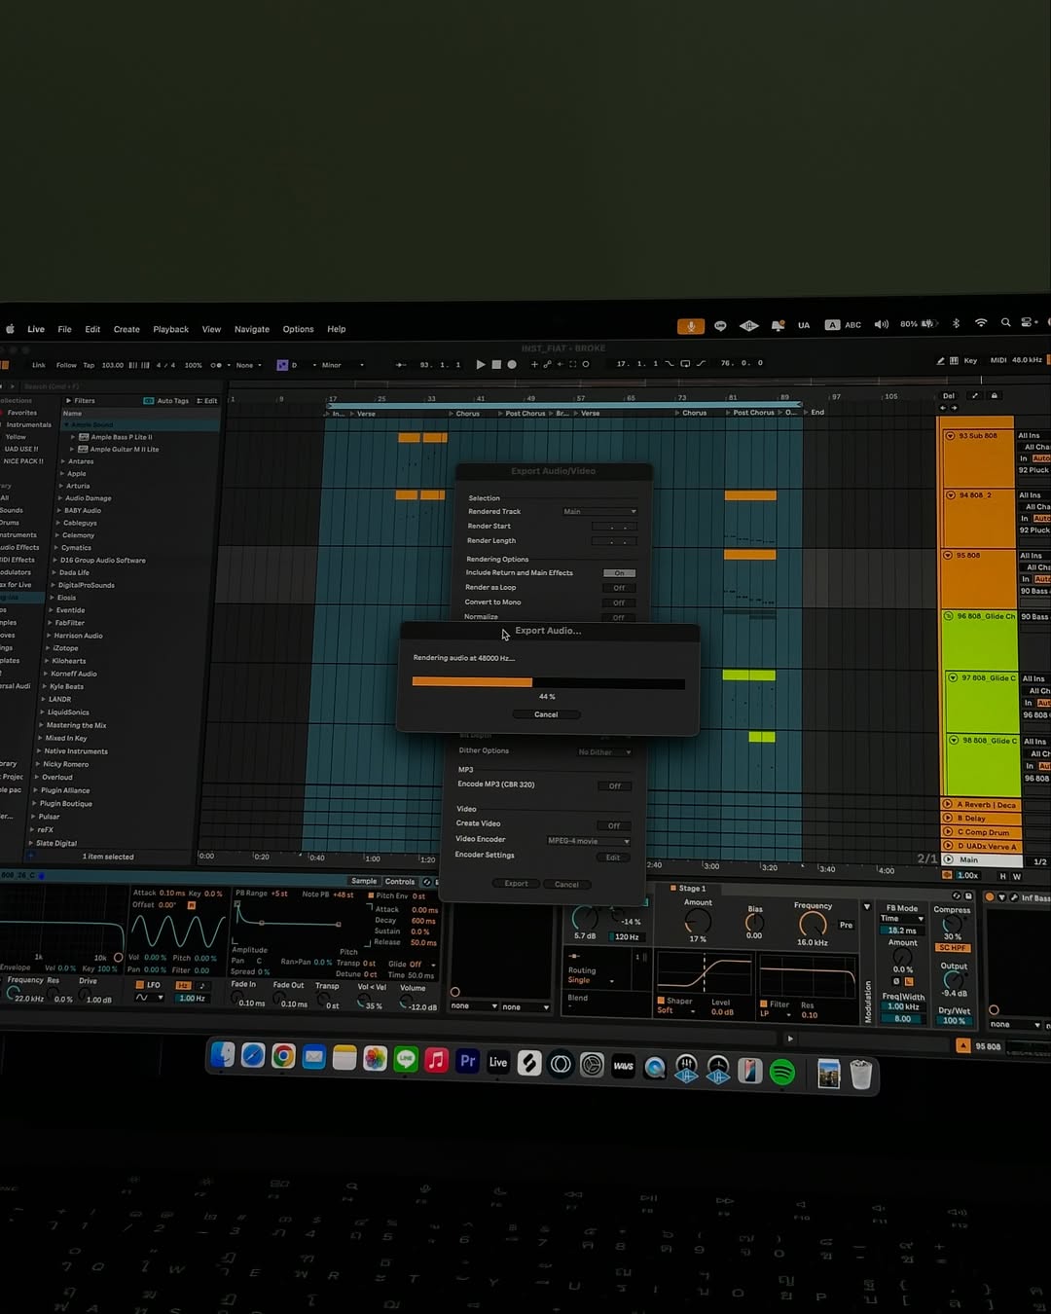
Task: Toggle the Link button in control bar
Action: click(x=39, y=365)
